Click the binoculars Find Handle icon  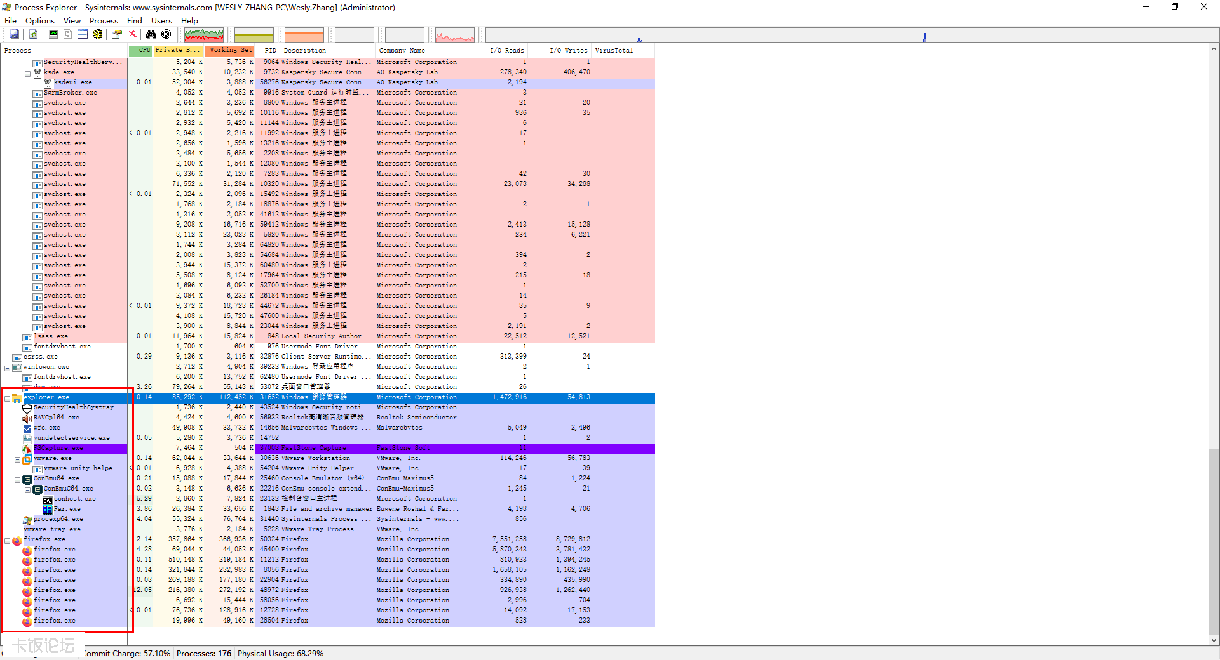coord(151,34)
